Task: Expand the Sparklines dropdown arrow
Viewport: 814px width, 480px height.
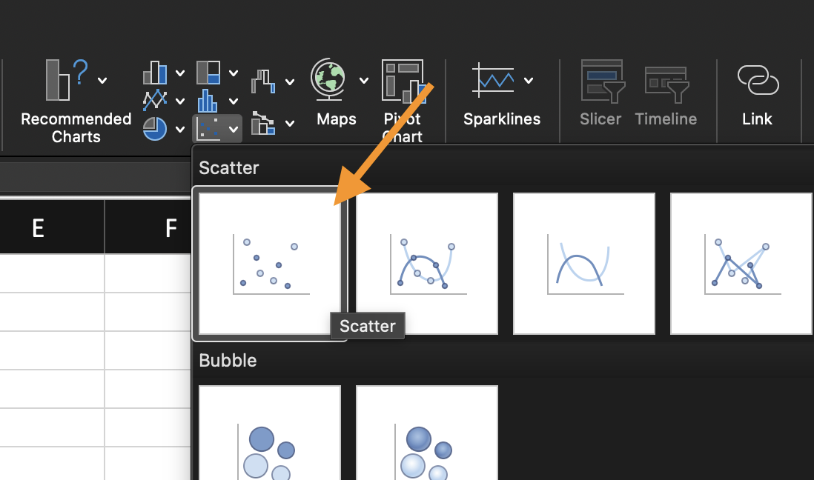Action: (x=529, y=80)
